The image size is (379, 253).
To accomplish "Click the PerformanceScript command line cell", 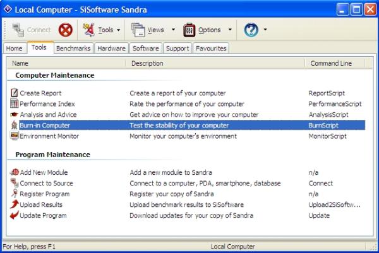I will pos(335,104).
